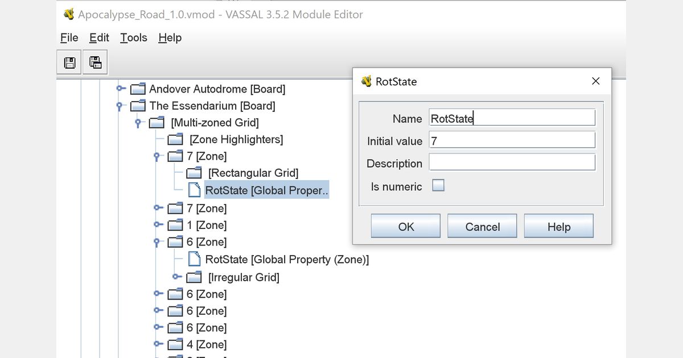Click inside the Description input field
The image size is (683, 358).
[511, 162]
